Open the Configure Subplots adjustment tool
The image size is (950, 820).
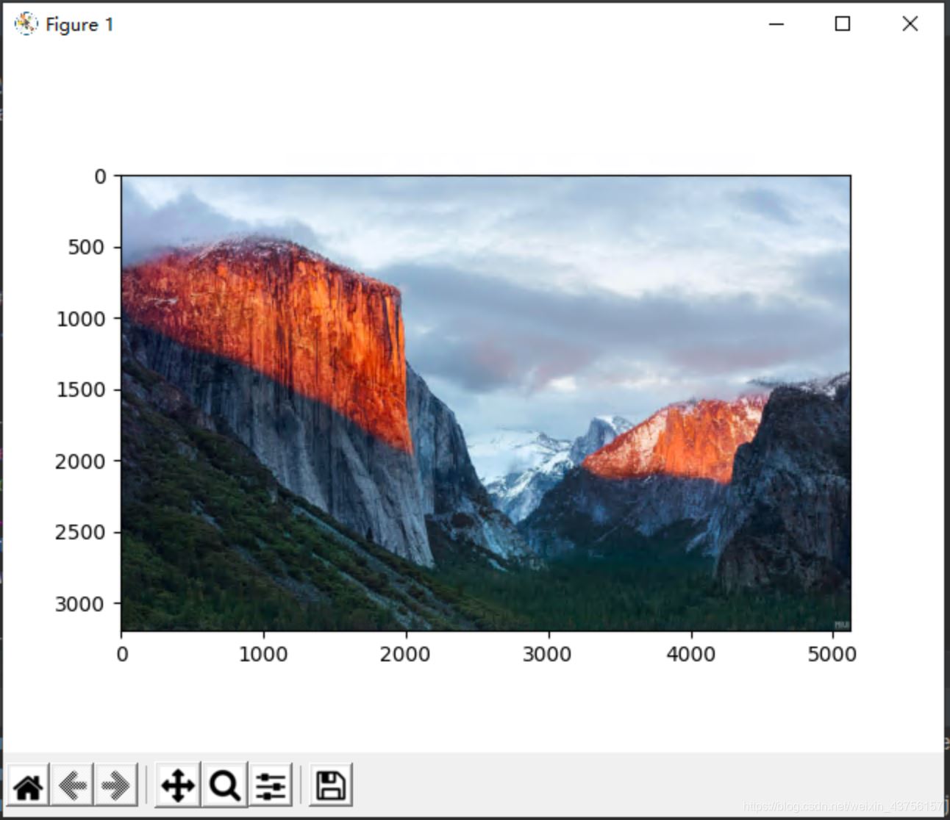pos(269,785)
